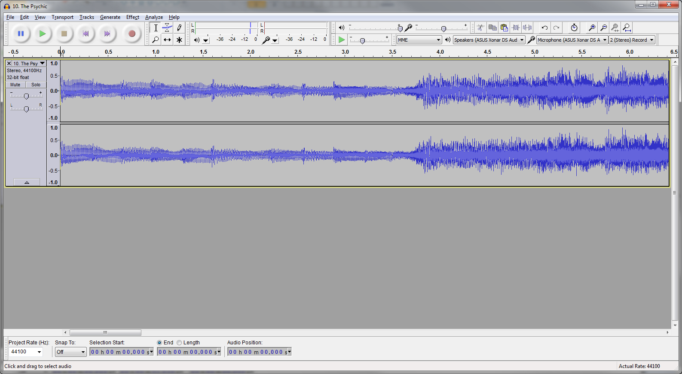Click the Selection Start time field

122,352
